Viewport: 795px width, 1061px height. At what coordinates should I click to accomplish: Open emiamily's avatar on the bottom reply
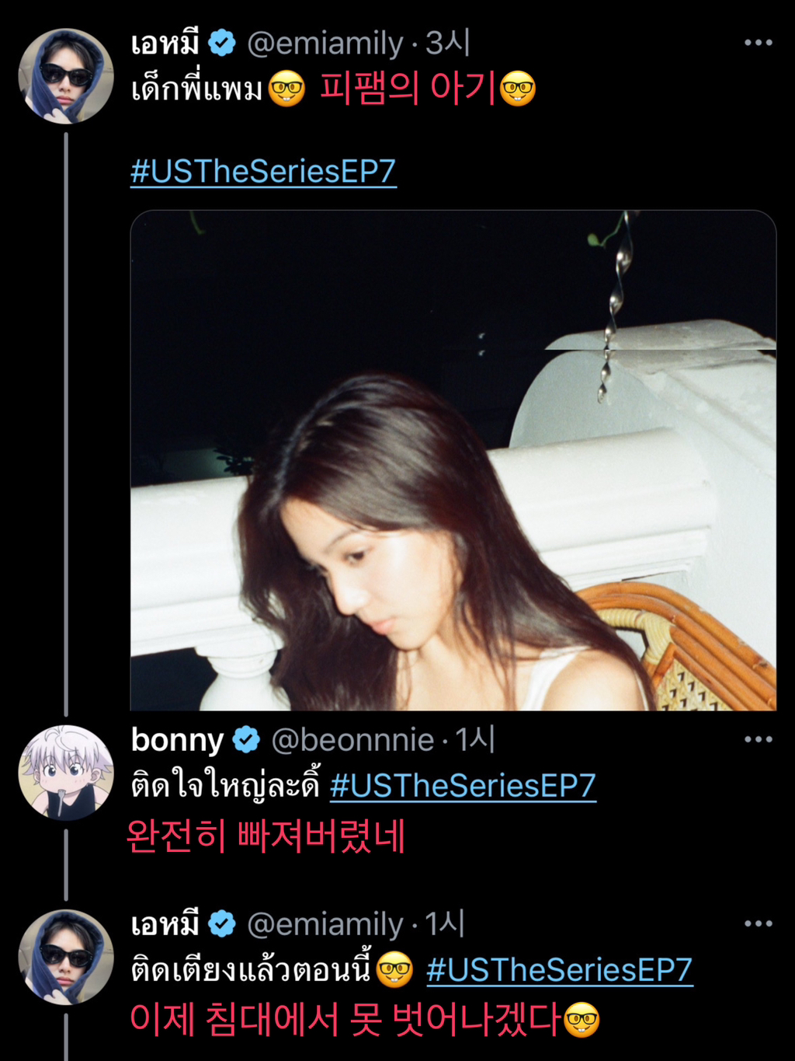66,957
